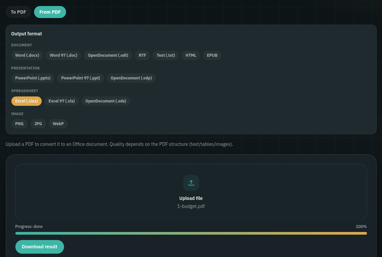The width and height of the screenshot is (382, 257).
Task: Click the Output format heading
Action: (27, 34)
